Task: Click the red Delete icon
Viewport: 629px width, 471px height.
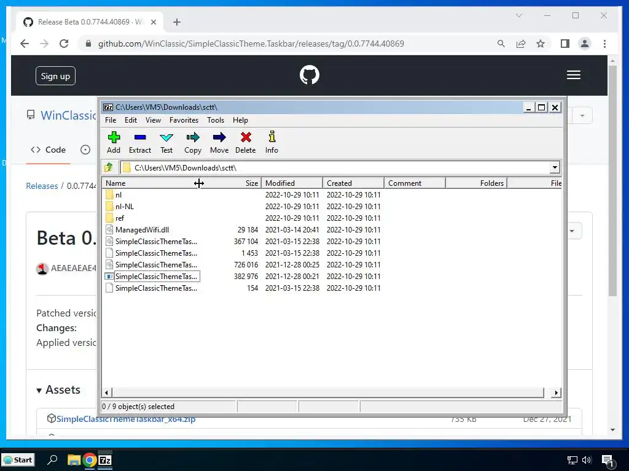Action: pos(245,142)
